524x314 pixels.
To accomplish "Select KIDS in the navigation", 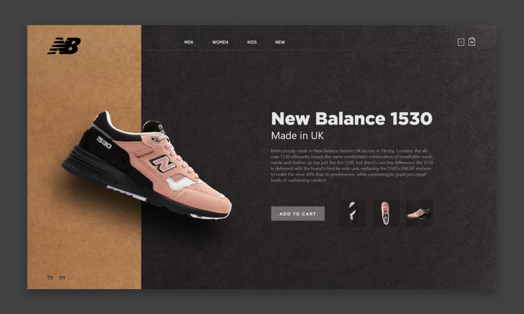I will pyautogui.click(x=252, y=42).
